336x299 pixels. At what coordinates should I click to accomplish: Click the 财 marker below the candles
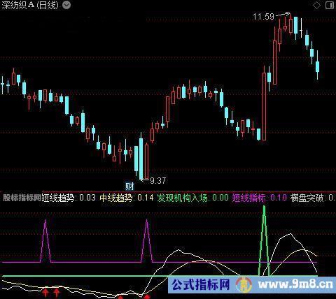(129, 187)
